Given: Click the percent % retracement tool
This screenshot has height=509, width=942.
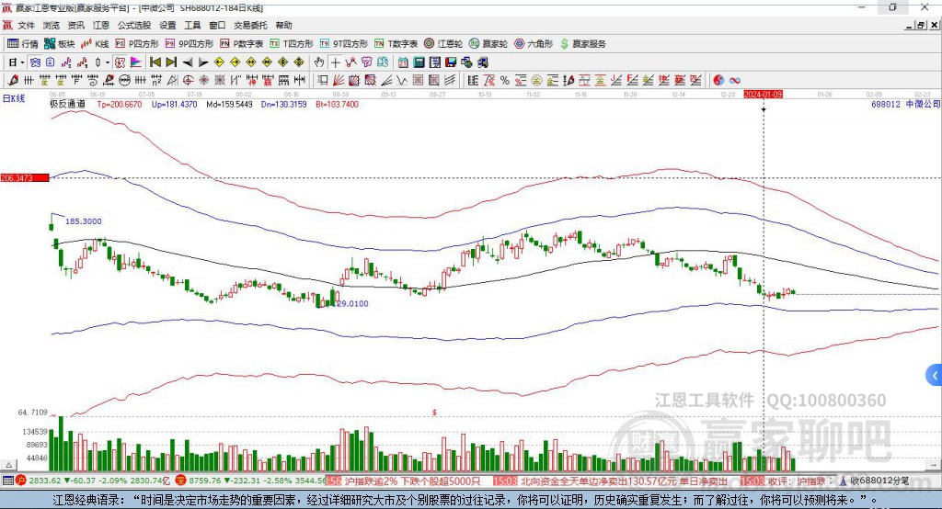Looking at the screenshot, I should coord(505,80).
